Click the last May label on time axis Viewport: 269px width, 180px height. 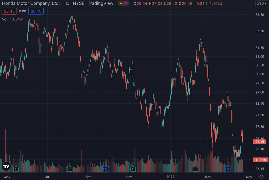[249, 177]
